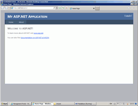The width and height of the screenshot is (138, 106).
Task: Click the search magnifier in address bar
Action: pyautogui.click(x=54, y=8)
